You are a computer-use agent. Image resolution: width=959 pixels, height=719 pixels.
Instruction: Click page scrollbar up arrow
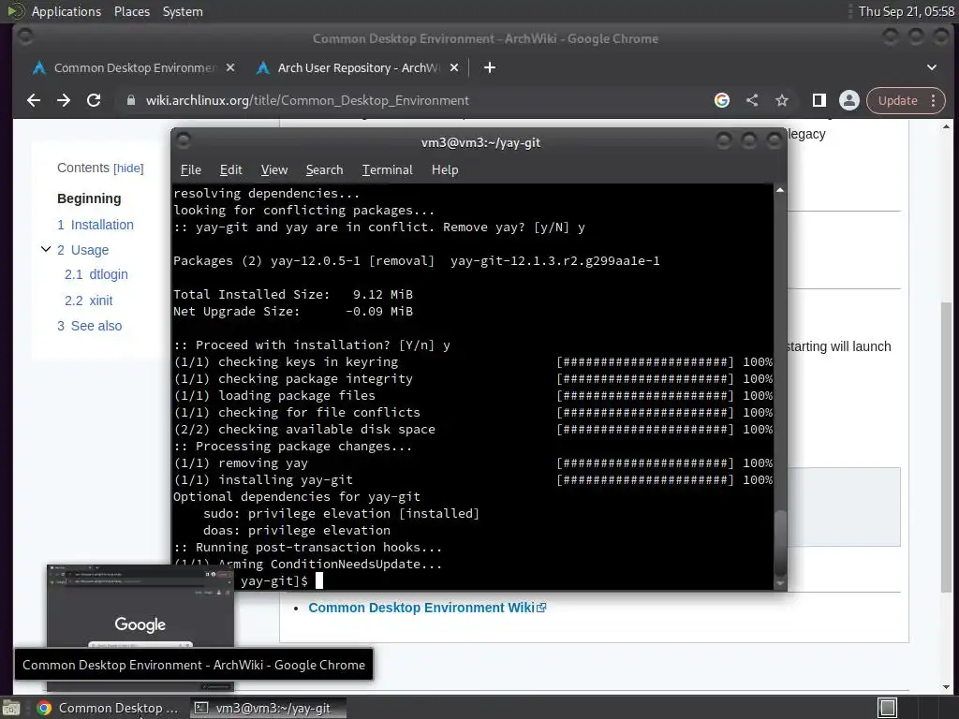[946, 126]
